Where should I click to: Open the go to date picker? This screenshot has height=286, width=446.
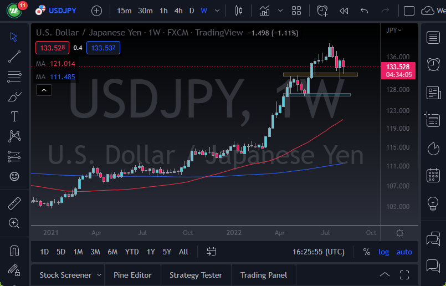pos(211,252)
